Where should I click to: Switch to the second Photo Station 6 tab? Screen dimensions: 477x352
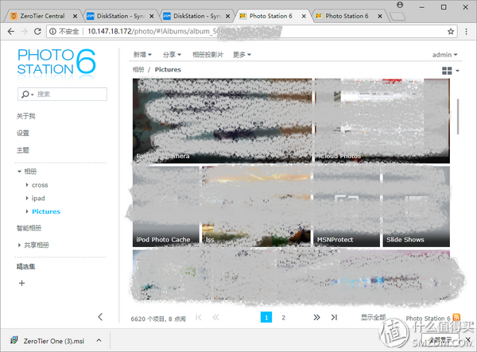[347, 16]
